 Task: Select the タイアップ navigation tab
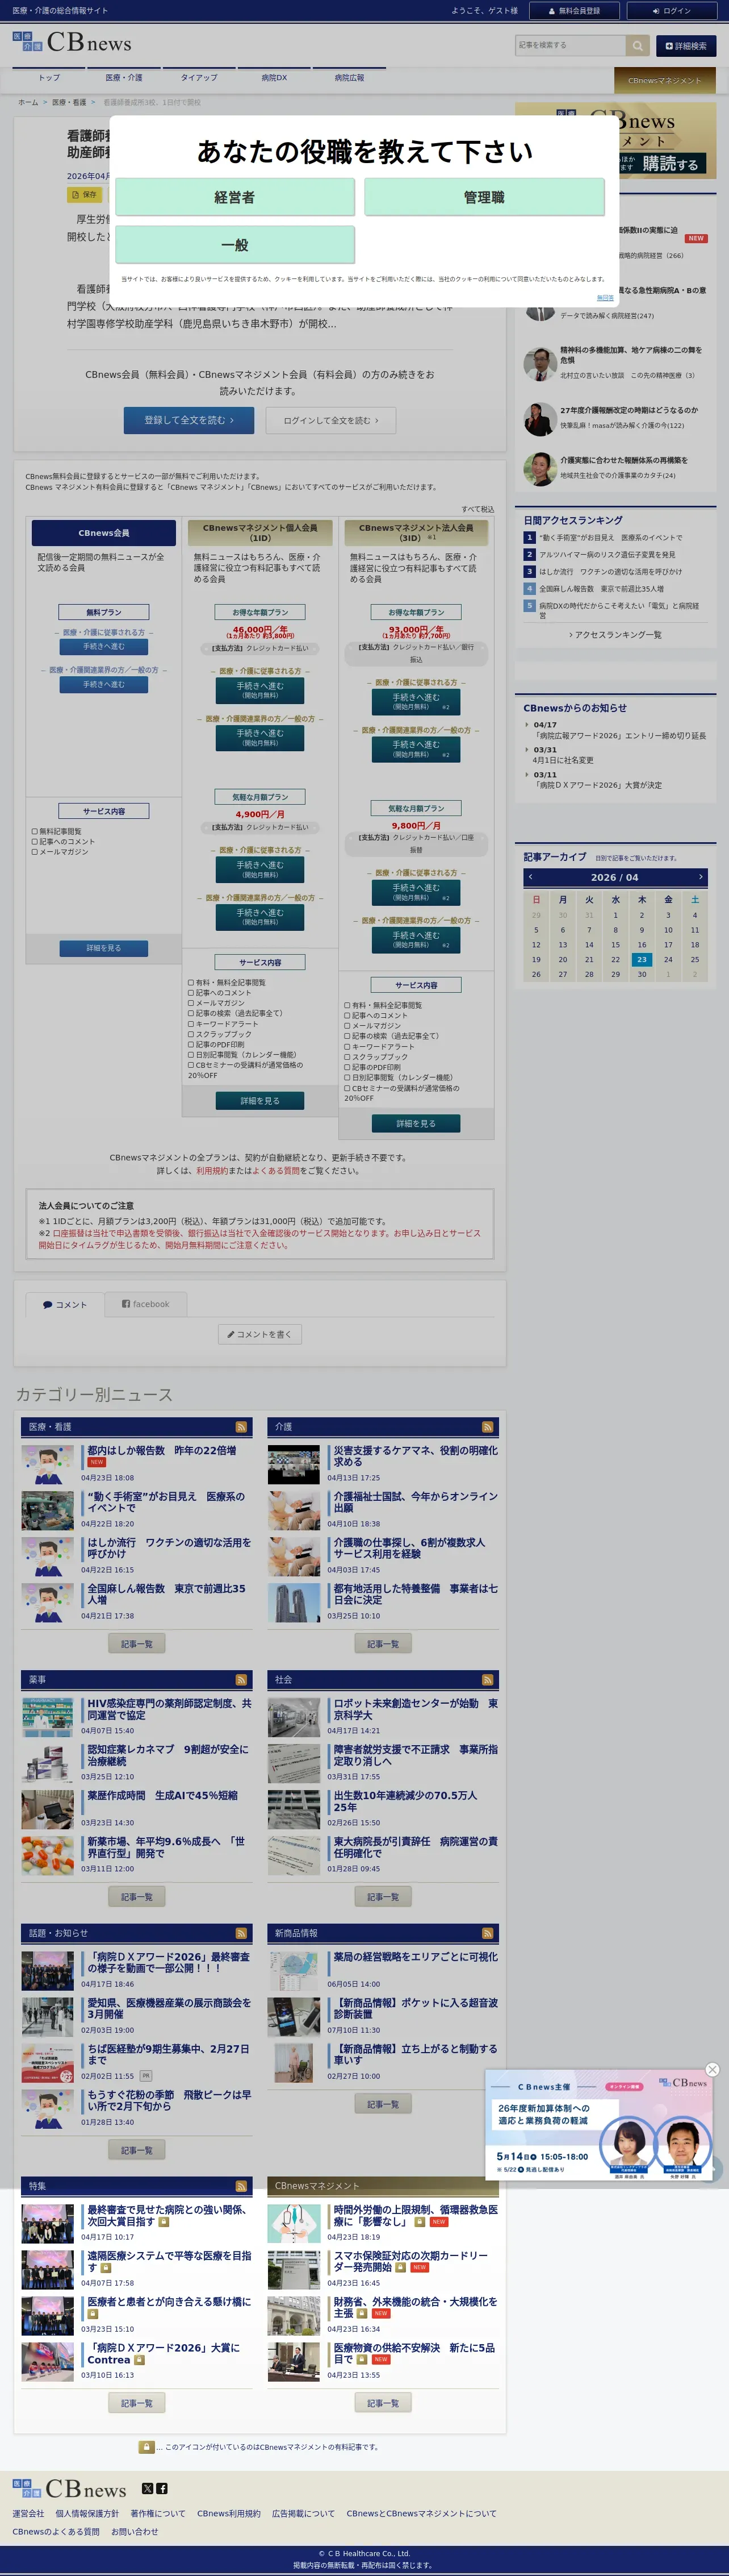[199, 78]
